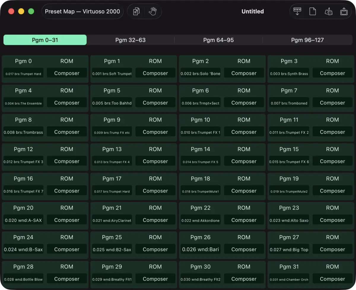Click preset 0.028 wnd:Bottle Blow
This screenshot has width=356, height=290.
tap(23, 279)
